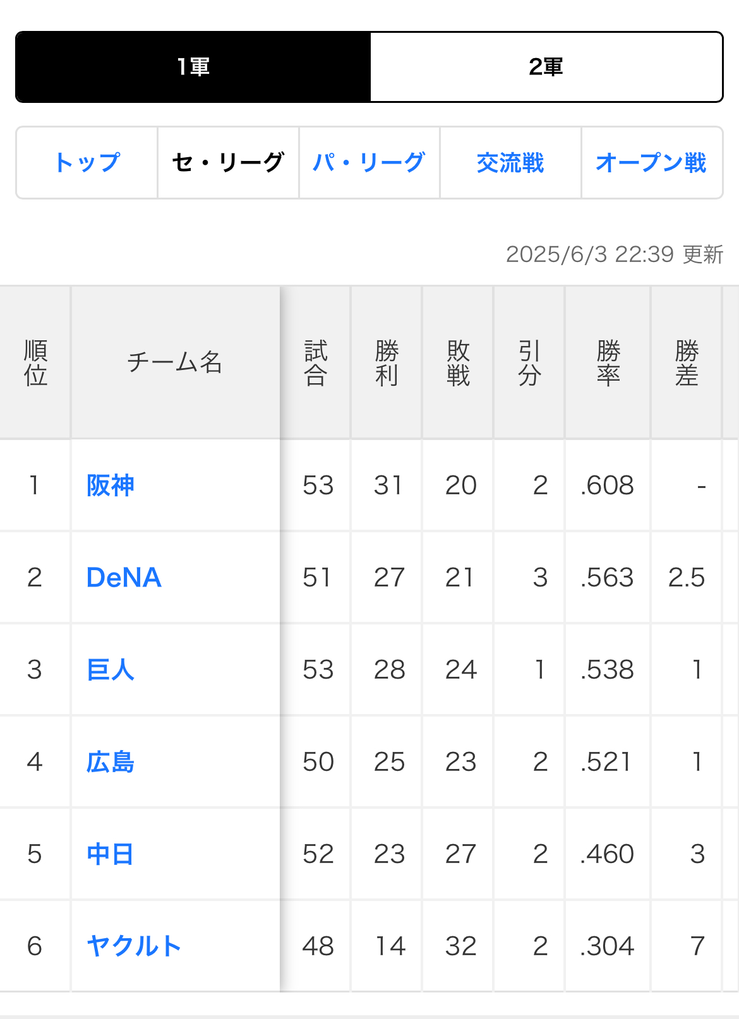Open the オープン戦 standings tab

coord(651,163)
